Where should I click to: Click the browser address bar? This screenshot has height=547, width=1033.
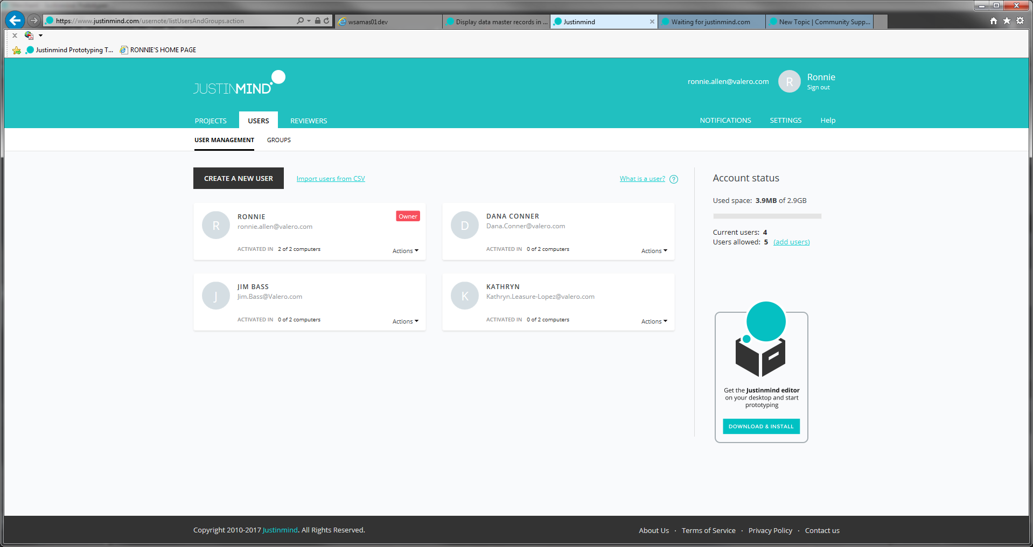pos(172,21)
